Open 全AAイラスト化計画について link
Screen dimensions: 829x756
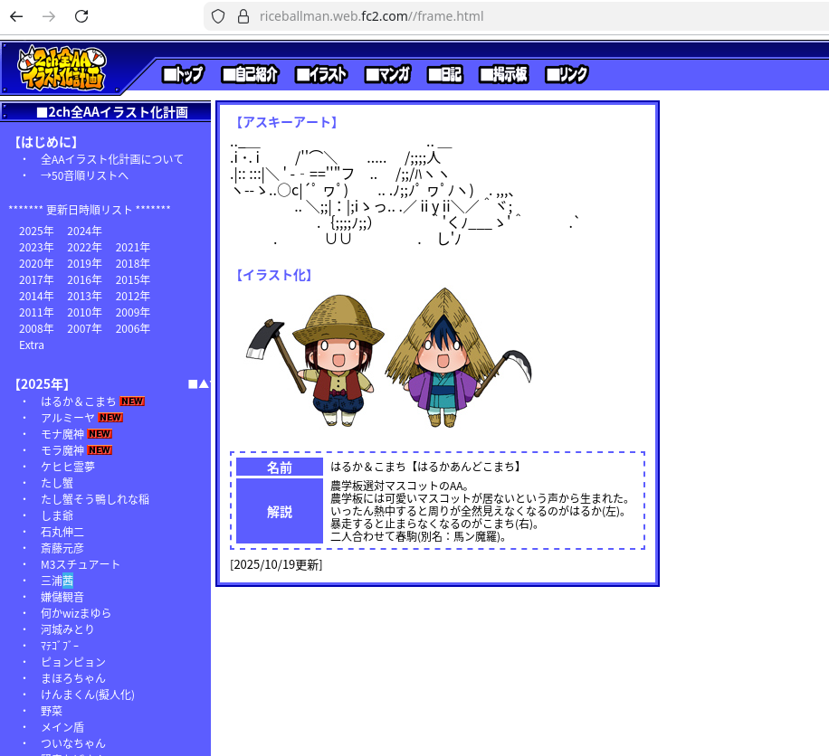(x=112, y=159)
